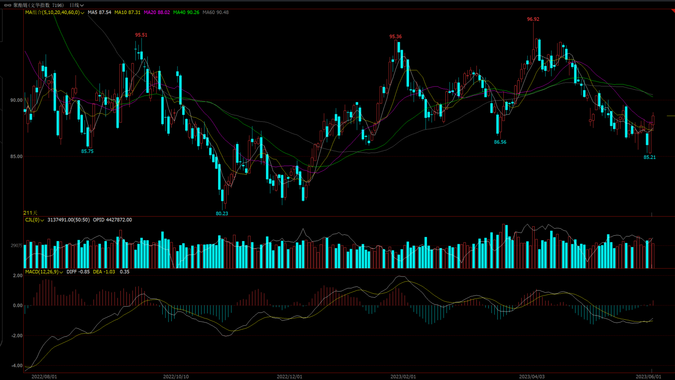Expand the MA组合(5,10,20,40,60,0) indicator menu

point(55,13)
